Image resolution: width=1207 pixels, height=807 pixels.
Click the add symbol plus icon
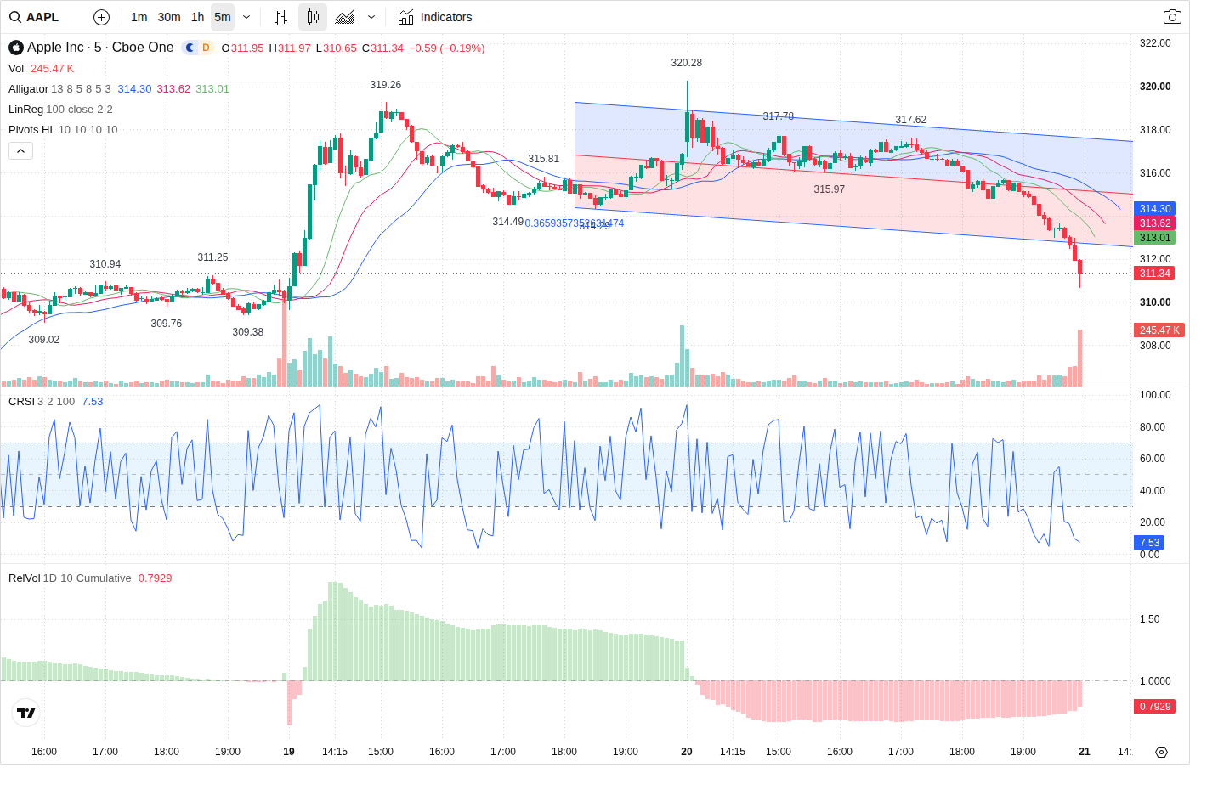(x=101, y=17)
